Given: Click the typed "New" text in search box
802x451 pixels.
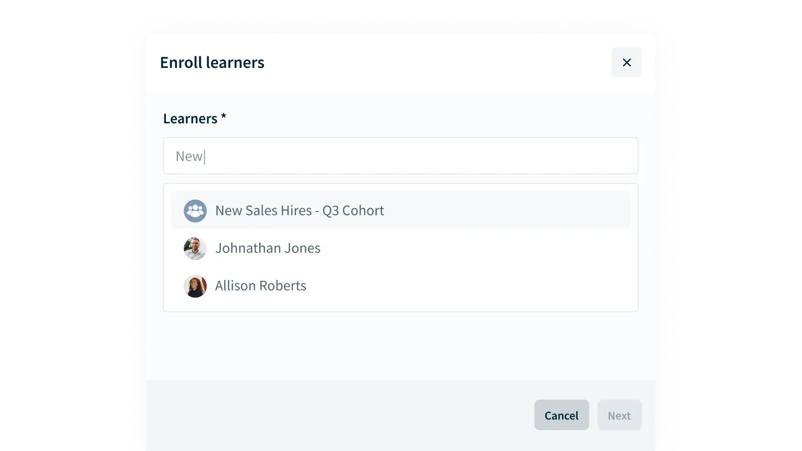Looking at the screenshot, I should 188,156.
